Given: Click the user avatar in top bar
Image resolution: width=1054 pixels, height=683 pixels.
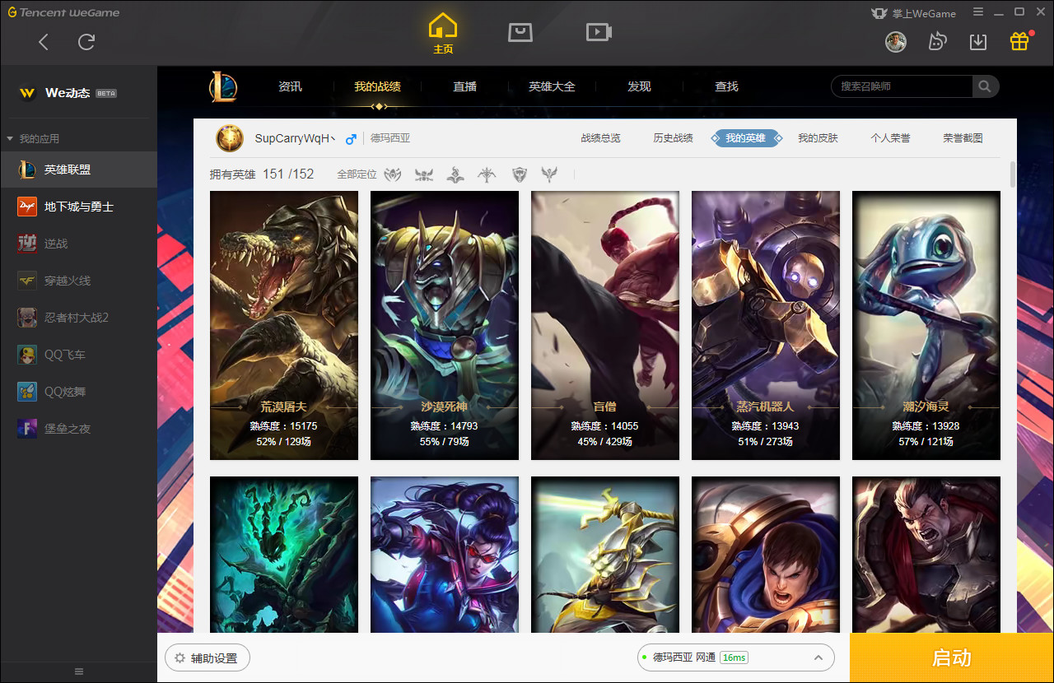Looking at the screenshot, I should 896,41.
